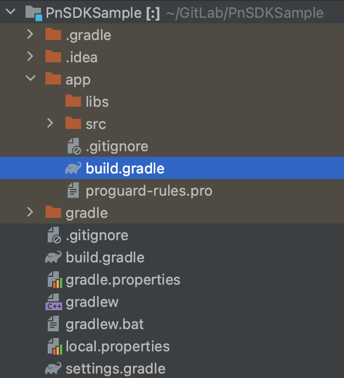The image size is (344, 378).
Task: Select the root .gitignore file
Action: coord(97,235)
